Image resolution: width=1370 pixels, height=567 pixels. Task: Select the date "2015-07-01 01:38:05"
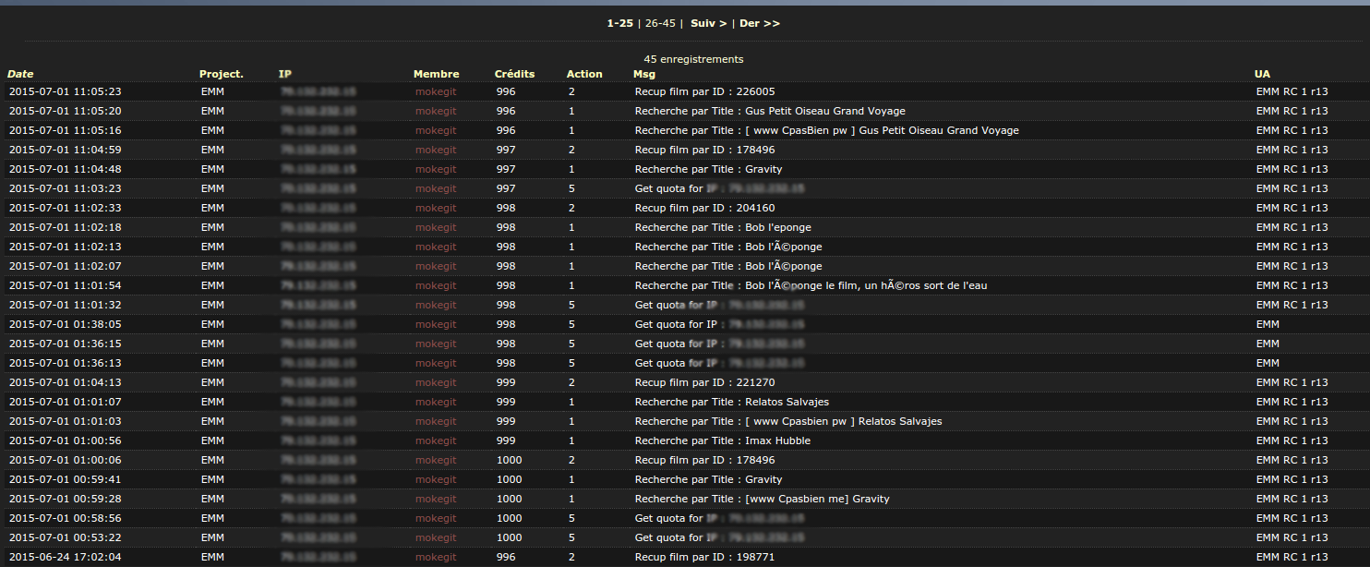(65, 324)
